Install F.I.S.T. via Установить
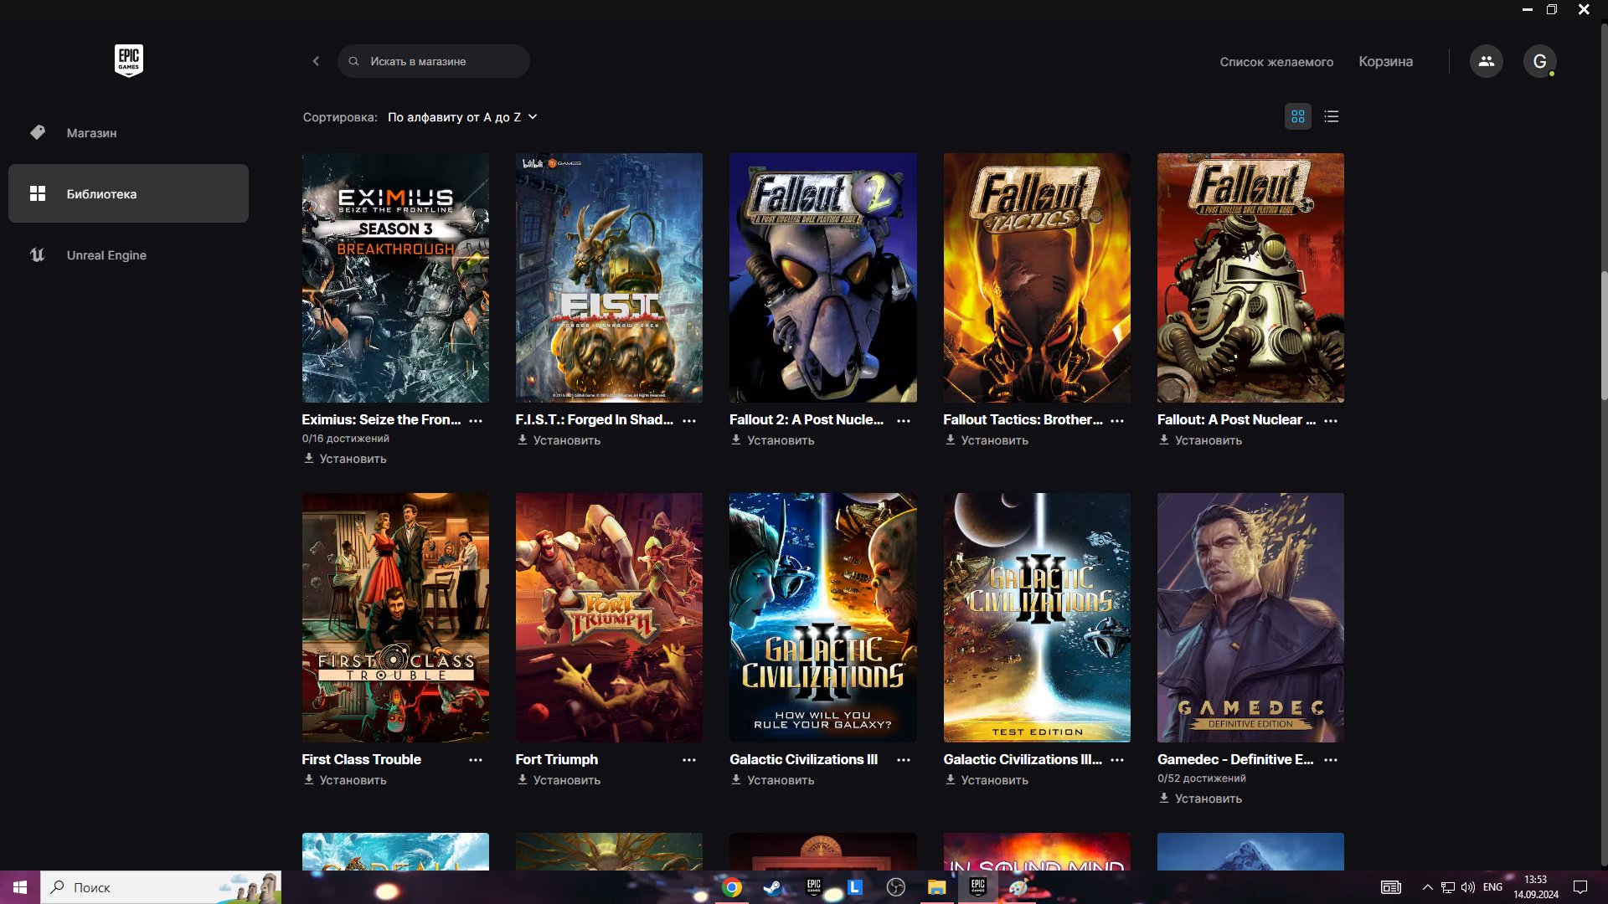This screenshot has width=1608, height=904. (559, 440)
